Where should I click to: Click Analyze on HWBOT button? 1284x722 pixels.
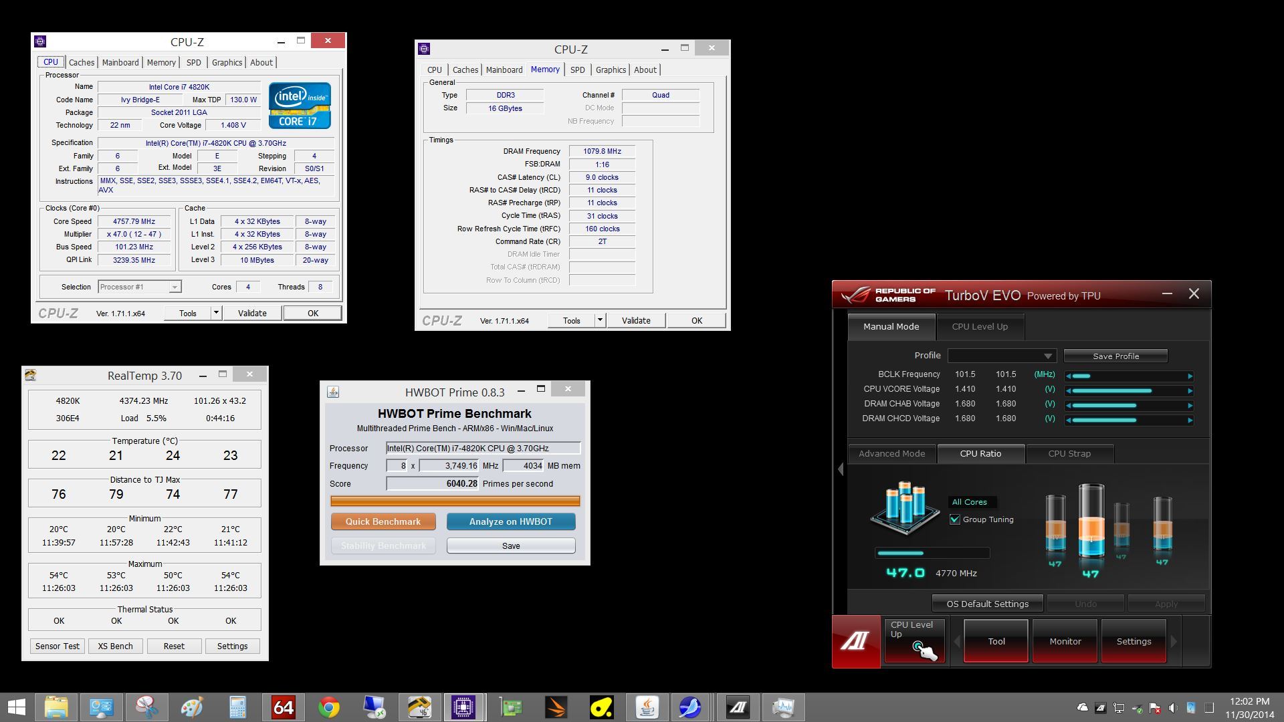coord(511,521)
